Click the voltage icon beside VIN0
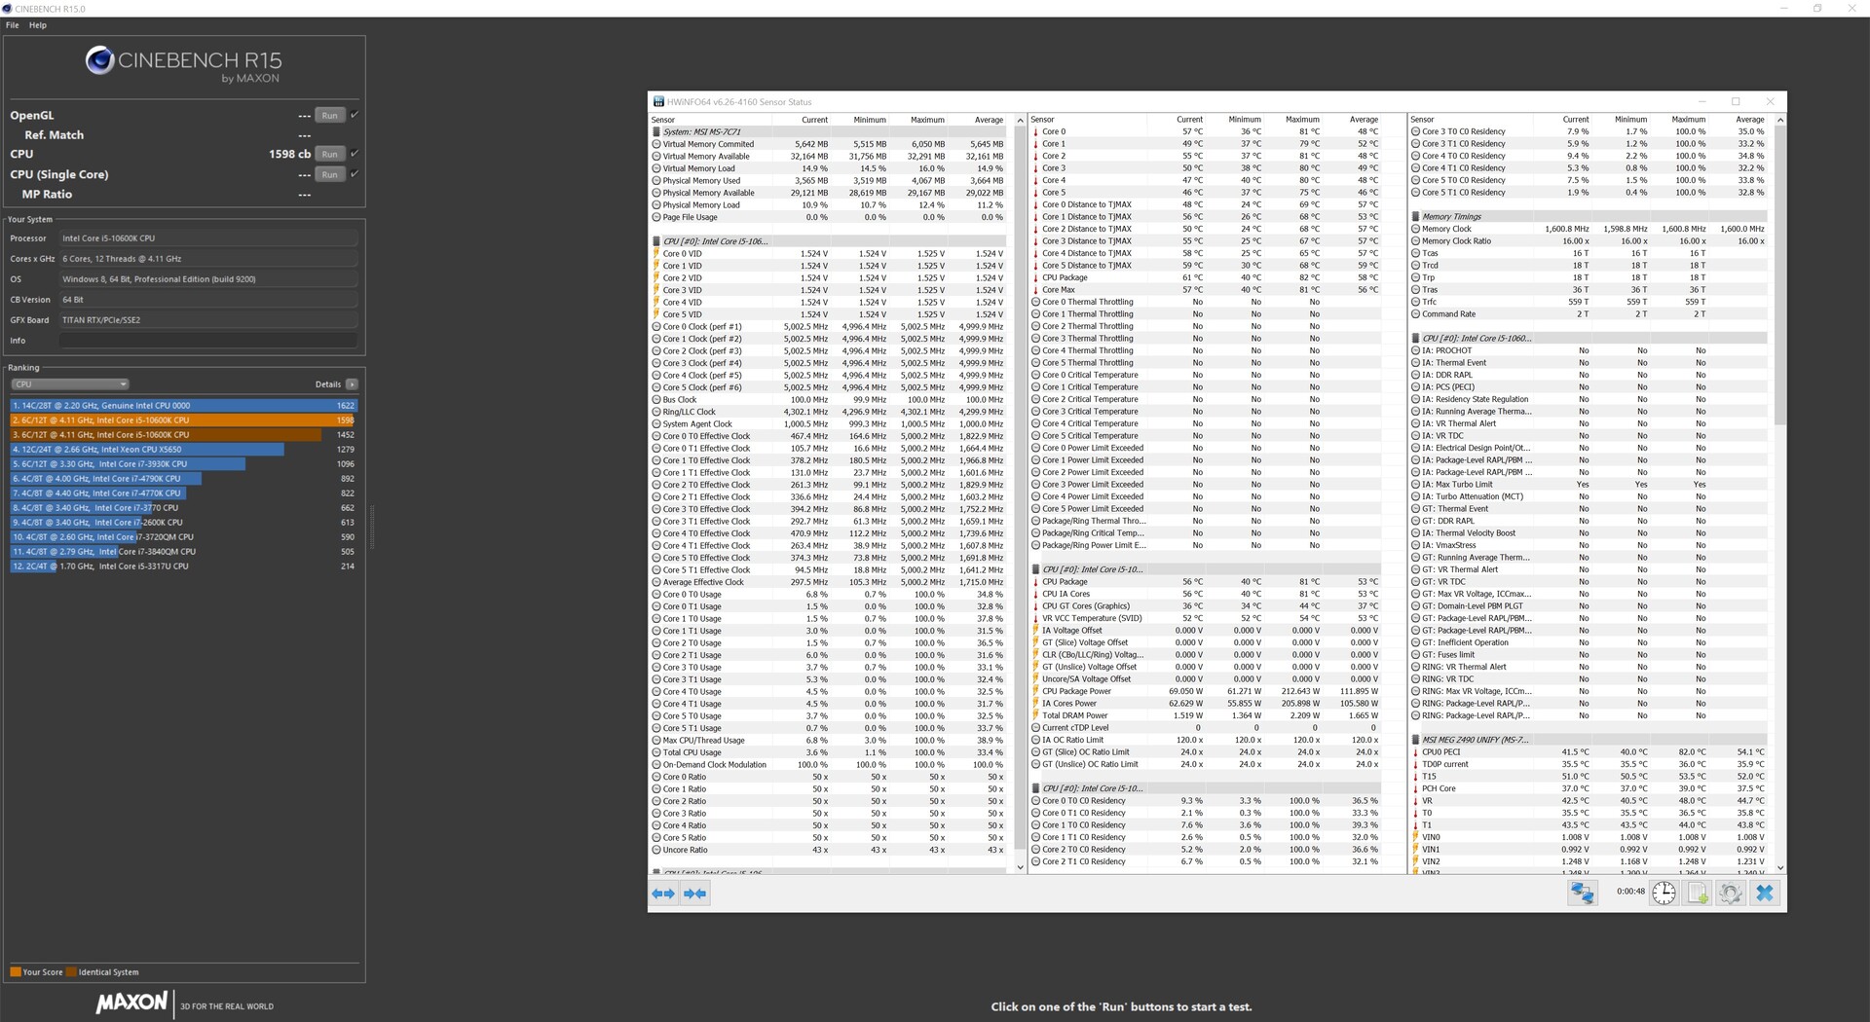 [1415, 837]
